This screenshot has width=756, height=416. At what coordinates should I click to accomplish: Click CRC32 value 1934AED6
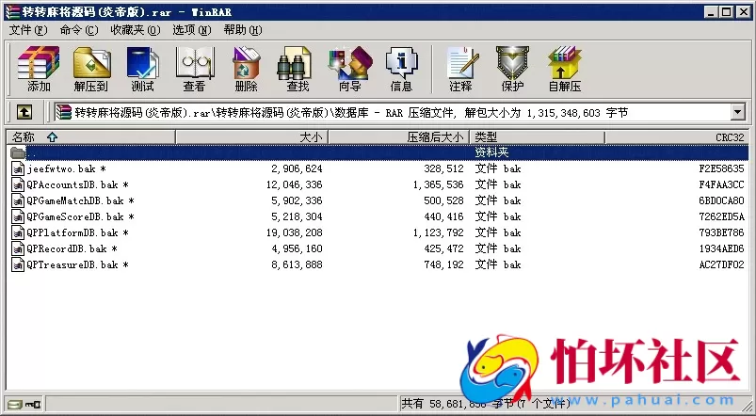click(722, 248)
